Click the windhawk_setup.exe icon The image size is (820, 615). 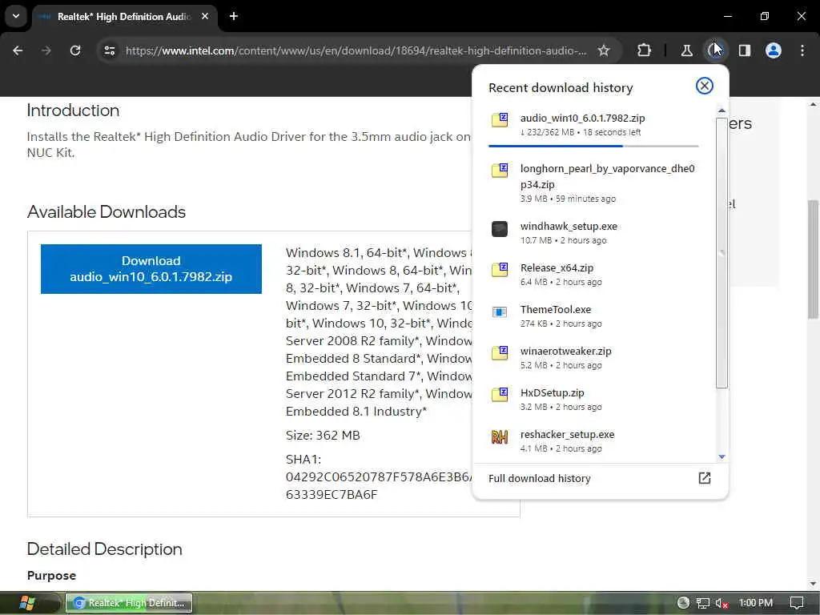pyautogui.click(x=500, y=228)
